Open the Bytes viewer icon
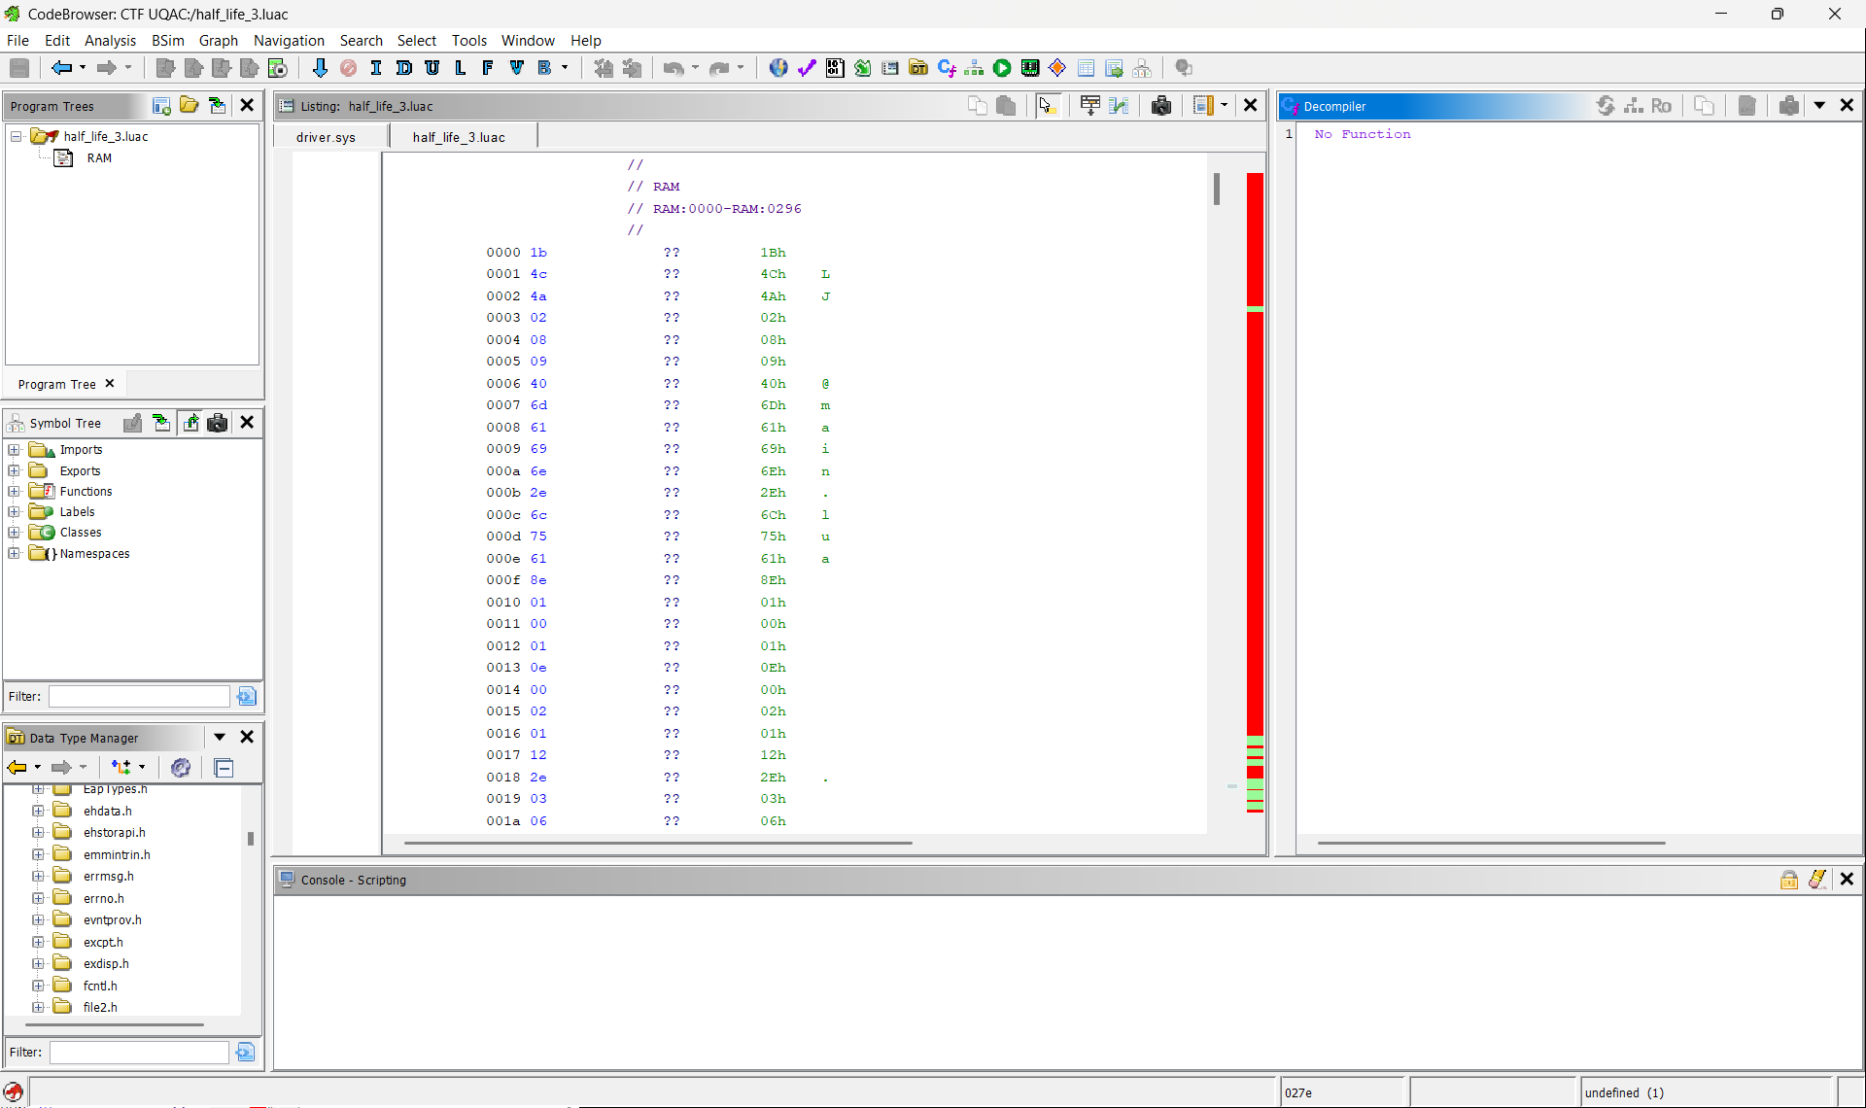 [x=835, y=68]
